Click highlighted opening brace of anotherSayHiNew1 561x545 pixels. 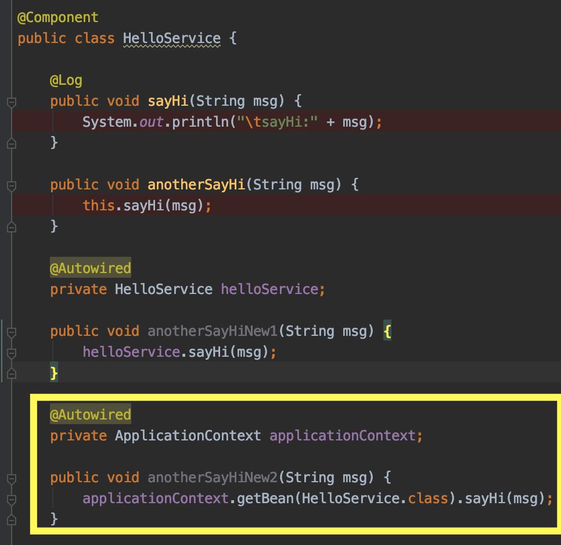coord(387,331)
